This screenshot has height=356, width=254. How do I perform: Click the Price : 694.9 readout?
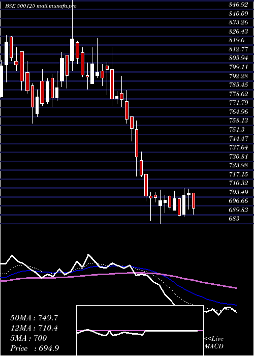[35, 348]
